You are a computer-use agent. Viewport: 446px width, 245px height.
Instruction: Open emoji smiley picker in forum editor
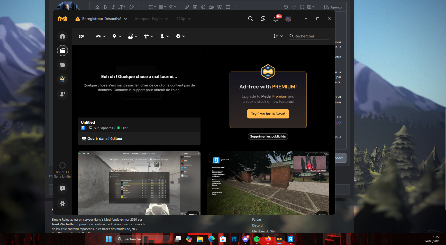(x=203, y=7)
